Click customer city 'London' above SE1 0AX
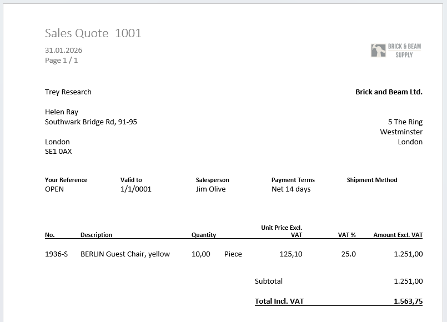 (57, 142)
